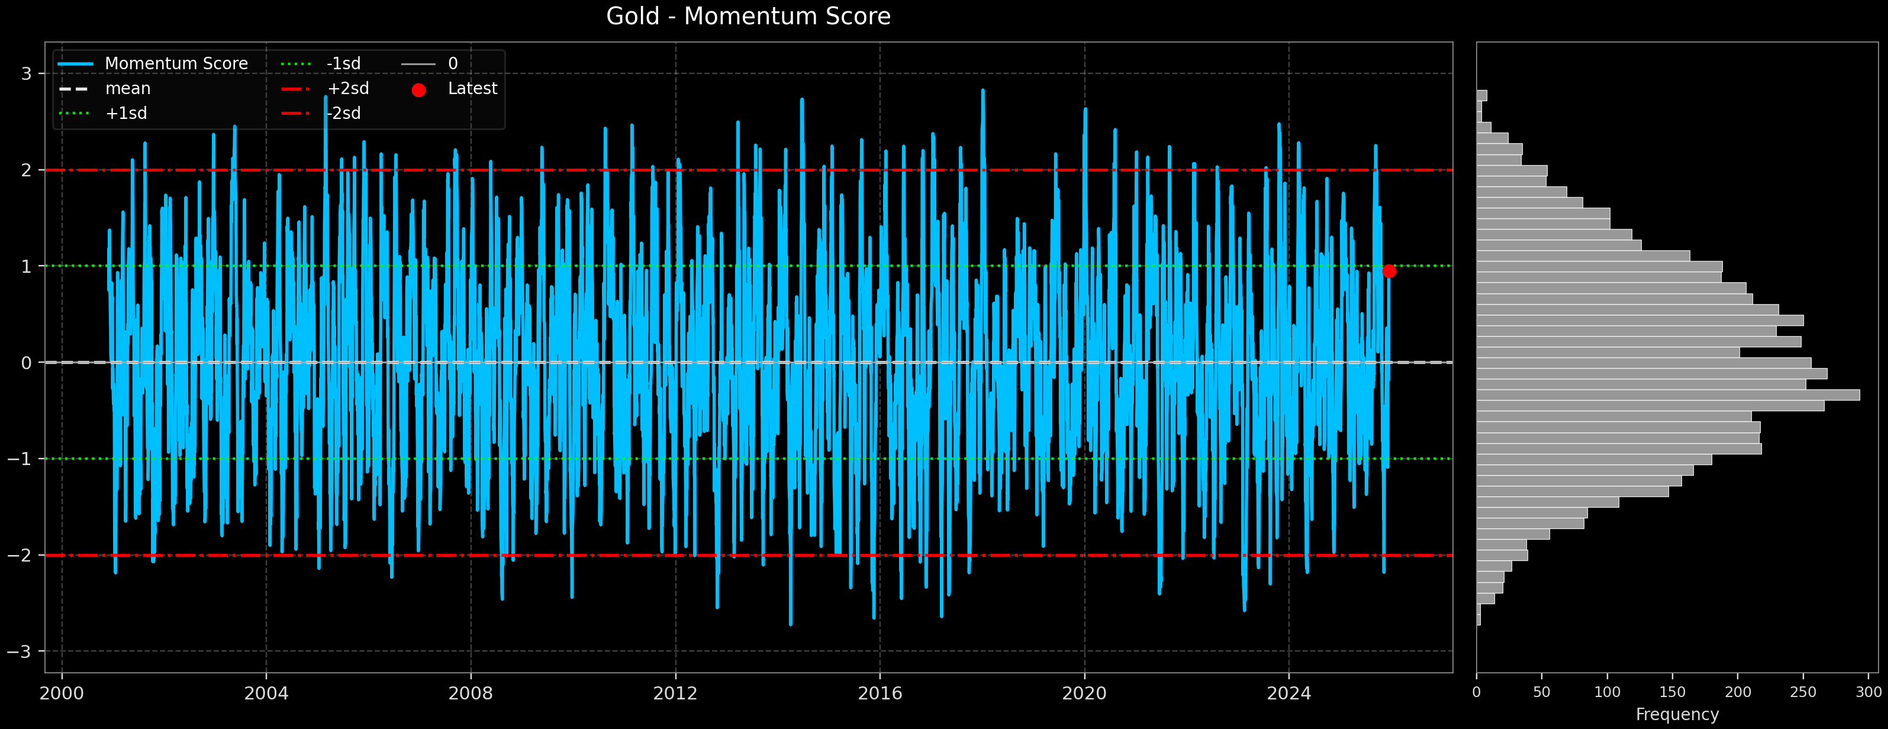The height and width of the screenshot is (729, 1888).
Task: Click the -1sd legend entry
Action: tap(343, 64)
